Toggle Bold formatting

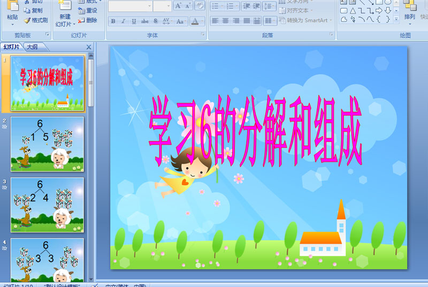(x=113, y=21)
